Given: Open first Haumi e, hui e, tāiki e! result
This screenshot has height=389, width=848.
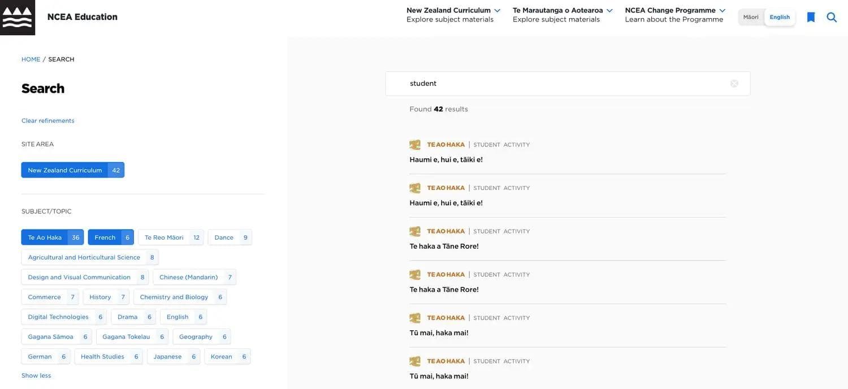Looking at the screenshot, I should [446, 159].
